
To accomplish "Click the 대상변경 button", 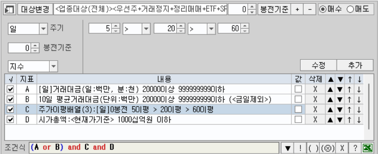I will [x=35, y=10].
